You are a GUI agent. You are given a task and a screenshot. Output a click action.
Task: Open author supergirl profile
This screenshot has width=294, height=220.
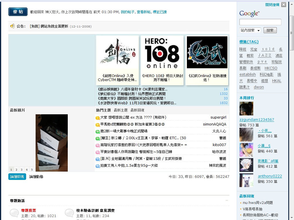pos(218,117)
